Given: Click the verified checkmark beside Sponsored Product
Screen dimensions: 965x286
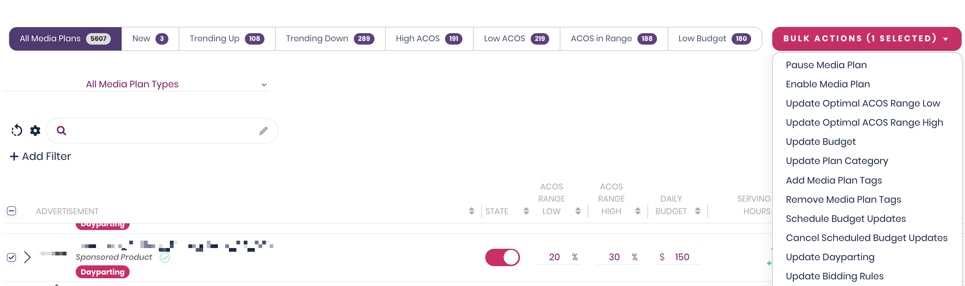Looking at the screenshot, I should (x=165, y=257).
